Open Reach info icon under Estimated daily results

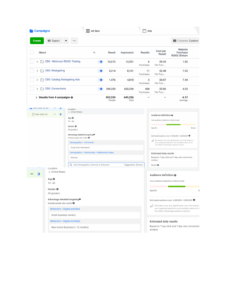point(158,165)
